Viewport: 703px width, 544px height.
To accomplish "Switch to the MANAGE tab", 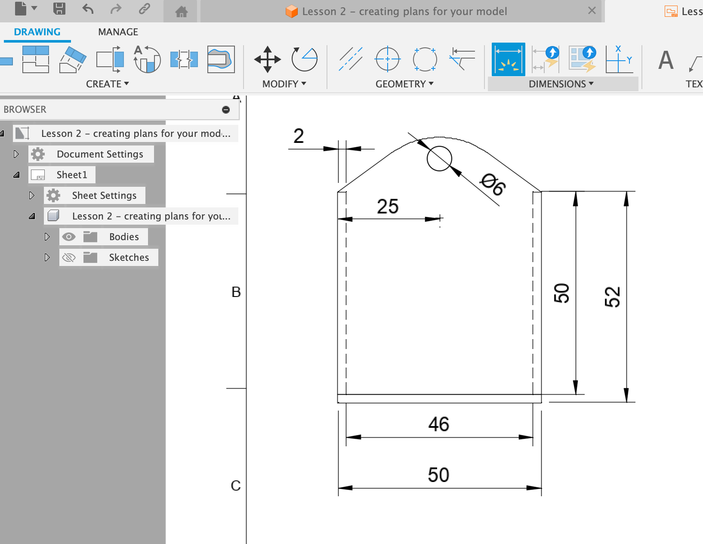I will (118, 32).
